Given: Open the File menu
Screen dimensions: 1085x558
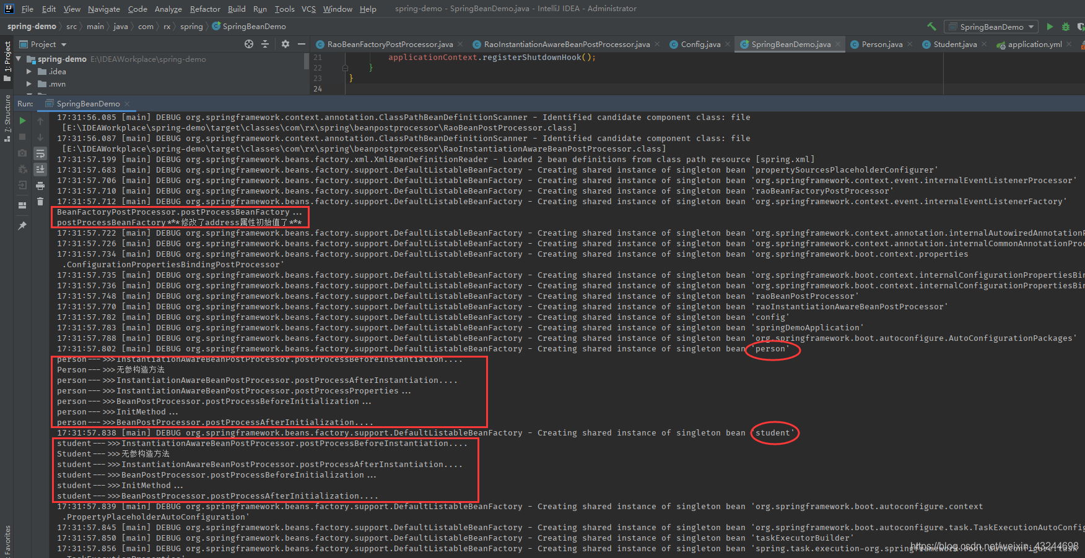Looking at the screenshot, I should 27,9.
